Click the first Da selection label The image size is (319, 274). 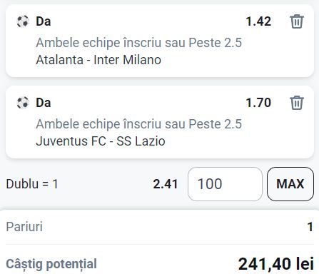(x=44, y=21)
